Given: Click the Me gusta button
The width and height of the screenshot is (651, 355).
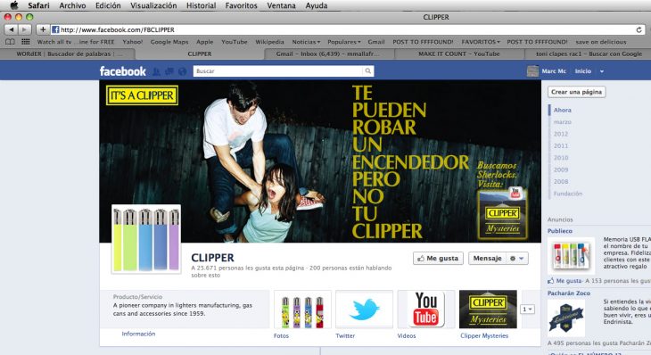Looking at the screenshot, I should coord(438,259).
